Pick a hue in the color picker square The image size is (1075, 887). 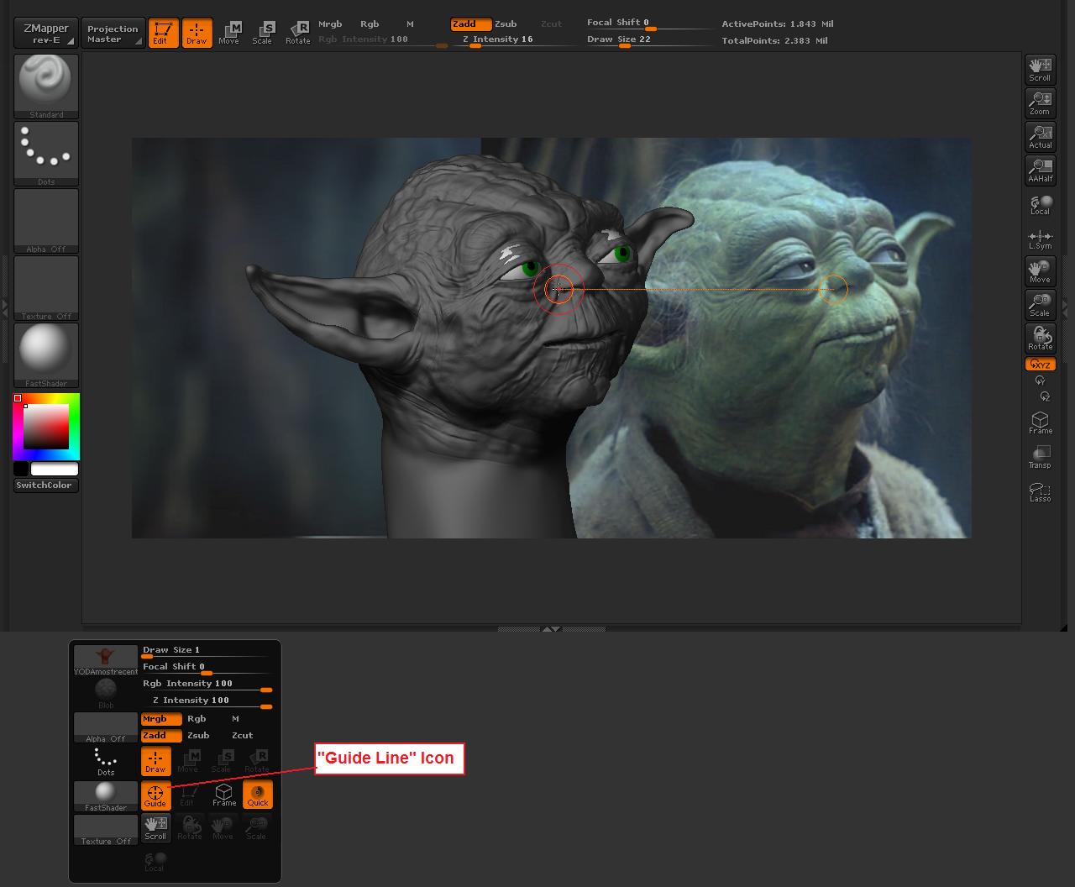pos(46,427)
